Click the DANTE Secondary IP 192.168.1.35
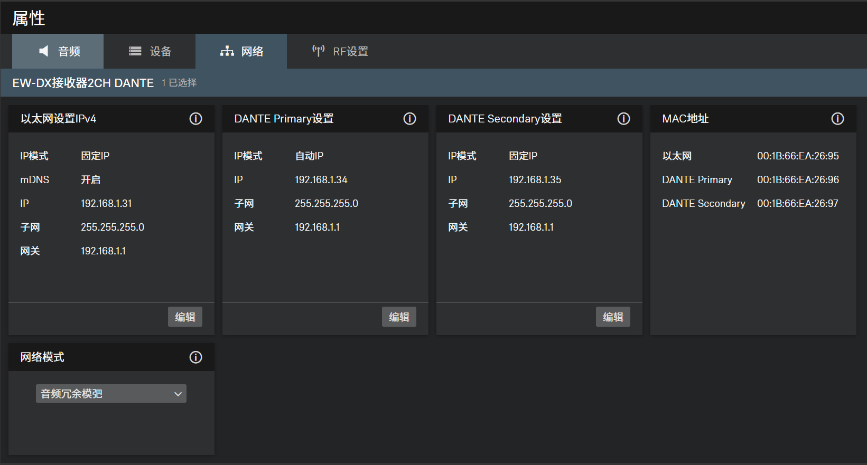The image size is (867, 465). coord(535,179)
